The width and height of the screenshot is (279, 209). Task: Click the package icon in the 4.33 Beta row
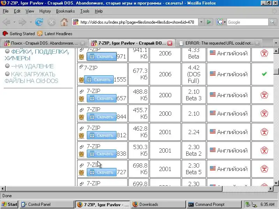pyautogui.click(x=81, y=57)
